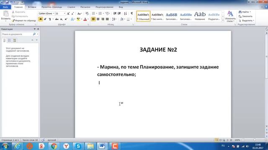268x150 pixels.
Task: Switch to the Insert (Вставка) tab
Action: pos(32,7)
